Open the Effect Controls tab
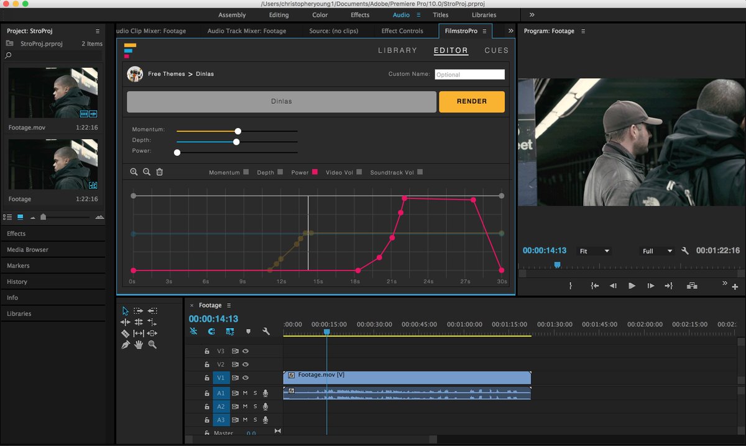This screenshot has height=446, width=746. (402, 31)
